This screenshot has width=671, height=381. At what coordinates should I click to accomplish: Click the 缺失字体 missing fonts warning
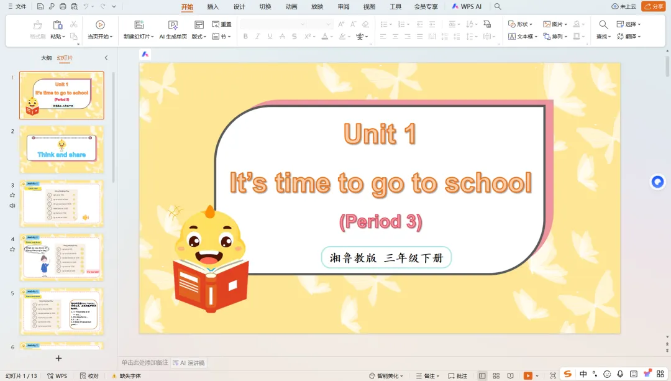pos(126,376)
